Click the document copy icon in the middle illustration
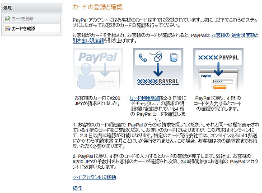Screen dimensions: 262x193 tap(174, 58)
